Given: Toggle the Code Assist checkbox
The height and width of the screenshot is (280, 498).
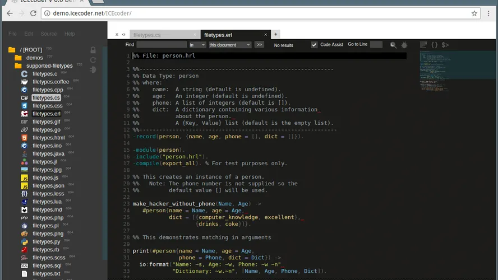Looking at the screenshot, I should coord(315,45).
